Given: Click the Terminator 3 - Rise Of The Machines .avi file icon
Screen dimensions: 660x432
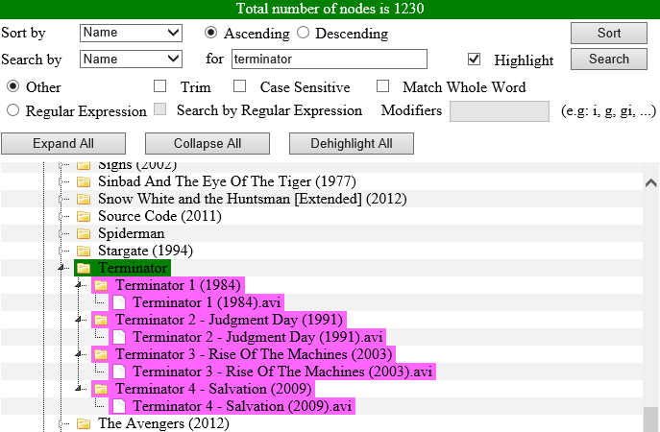Looking at the screenshot, I should [x=119, y=372].
